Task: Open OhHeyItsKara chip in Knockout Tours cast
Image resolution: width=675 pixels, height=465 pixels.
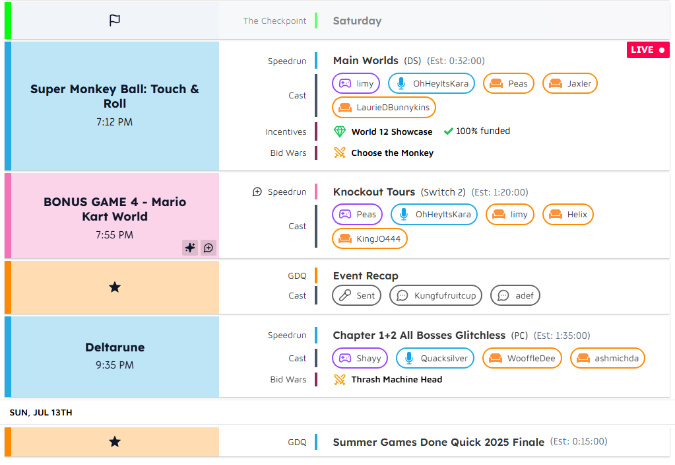Action: click(434, 214)
